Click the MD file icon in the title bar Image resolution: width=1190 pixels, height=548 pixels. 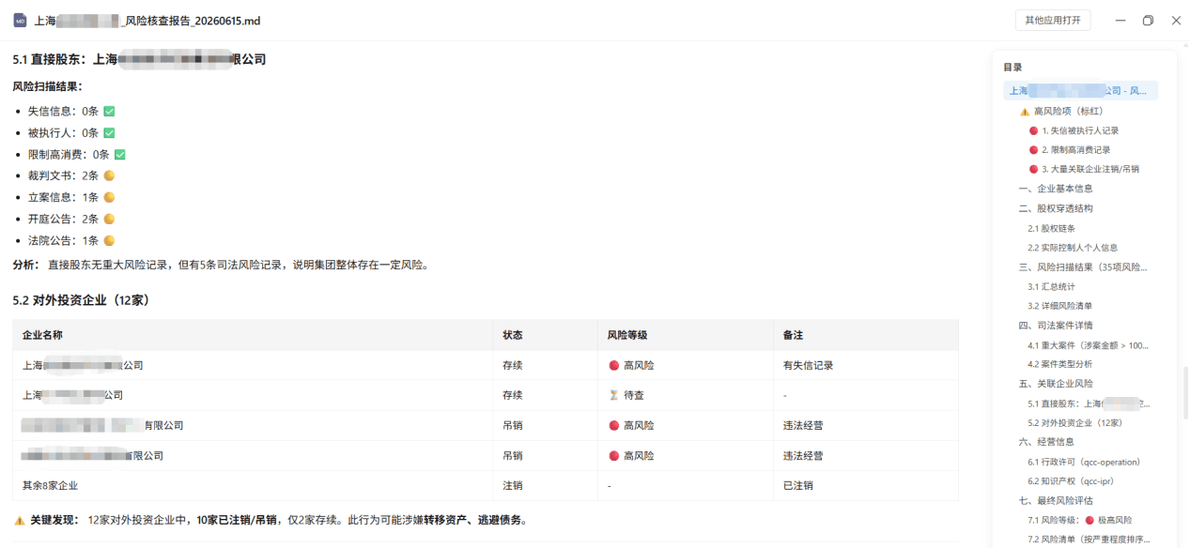tap(20, 21)
